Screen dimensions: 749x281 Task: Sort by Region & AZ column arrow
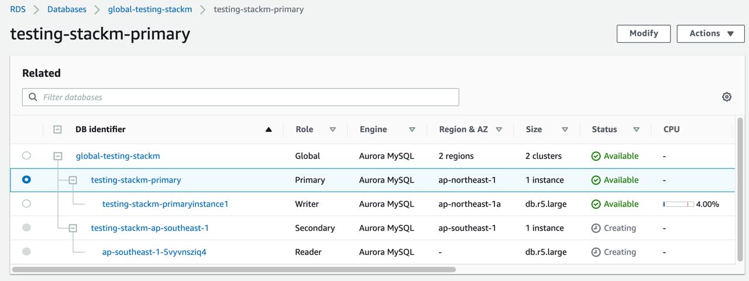(499, 129)
